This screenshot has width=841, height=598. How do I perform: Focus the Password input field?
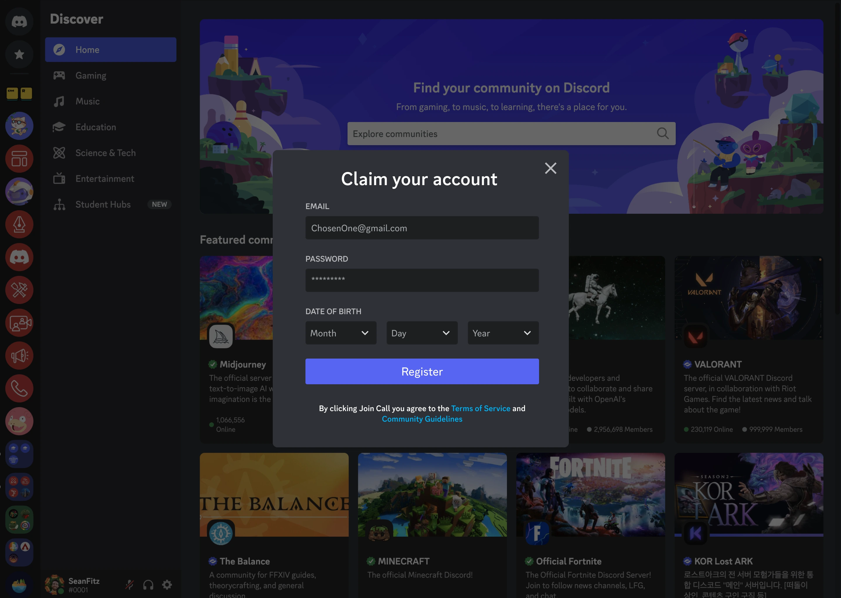tap(422, 280)
